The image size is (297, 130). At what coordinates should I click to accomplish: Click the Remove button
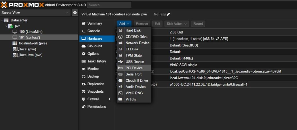click(x=142, y=24)
